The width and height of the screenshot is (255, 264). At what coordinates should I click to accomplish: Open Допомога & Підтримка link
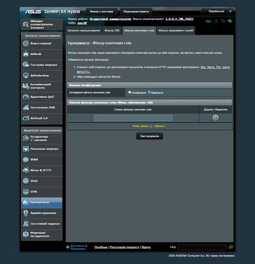tap(79, 247)
